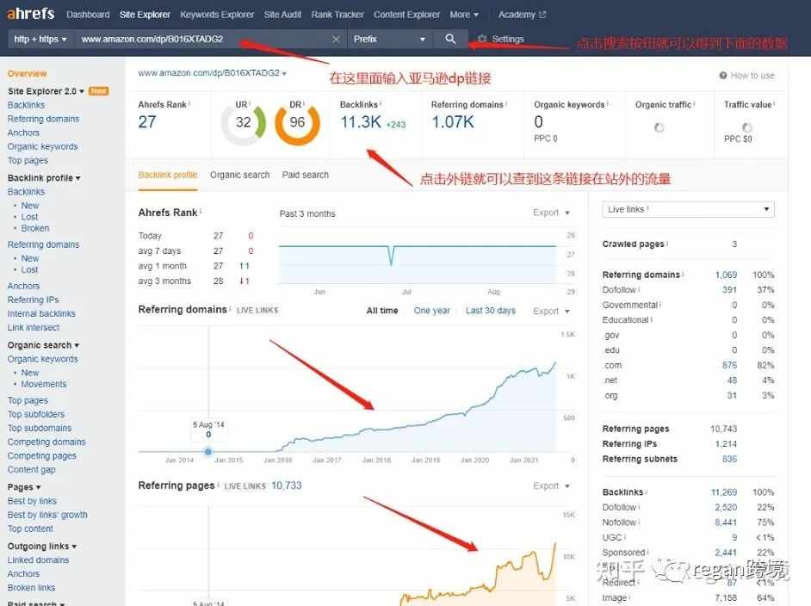This screenshot has height=606, width=811.
Task: Open Site Explorer in top navigation
Action: 145,15
